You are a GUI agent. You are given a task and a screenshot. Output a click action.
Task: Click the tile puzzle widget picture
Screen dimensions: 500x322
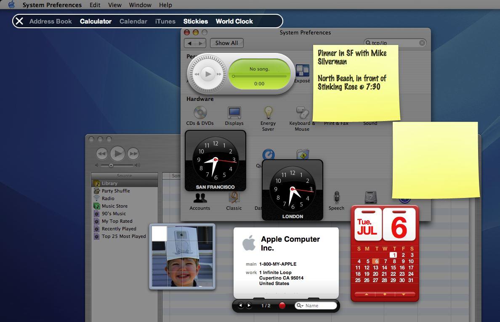[182, 256]
